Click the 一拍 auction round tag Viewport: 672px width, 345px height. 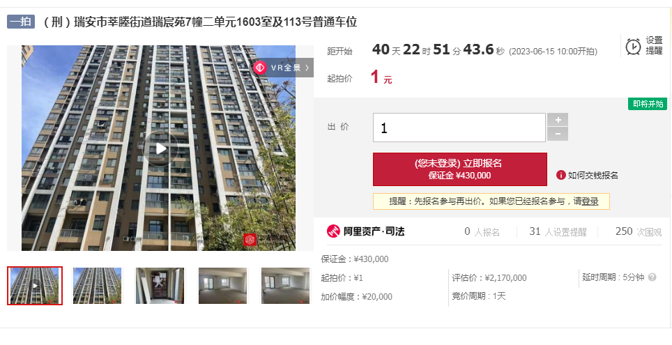(x=21, y=22)
